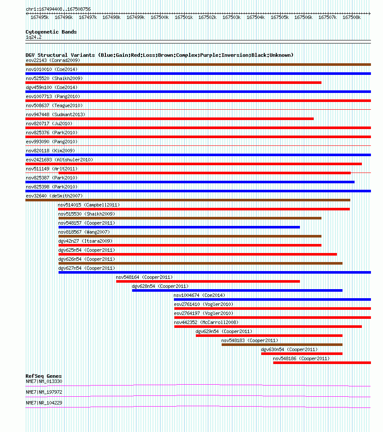Select the nsv825398 (Park2010) label
The height and width of the screenshot is (432, 383).
(52, 187)
